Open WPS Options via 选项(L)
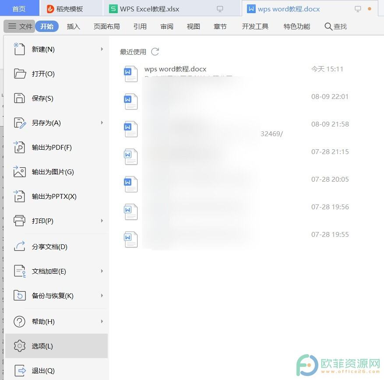 [x=42, y=346]
